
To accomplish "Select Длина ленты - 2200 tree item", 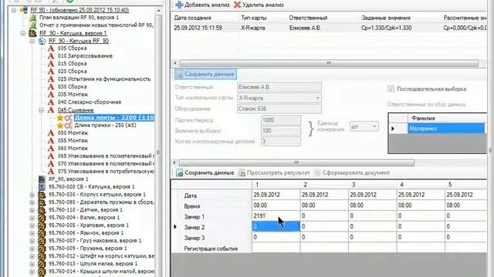I will [x=114, y=118].
